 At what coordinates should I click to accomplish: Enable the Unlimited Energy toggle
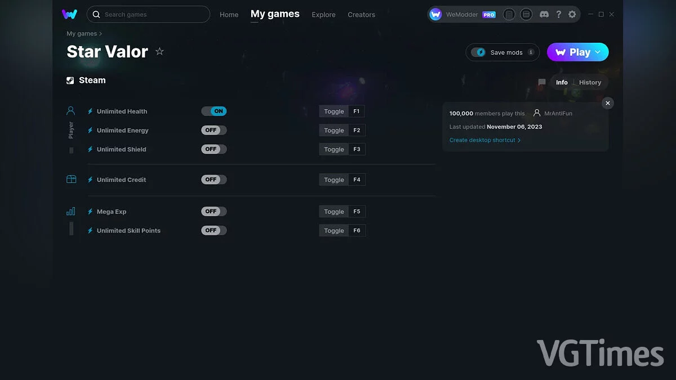click(214, 130)
